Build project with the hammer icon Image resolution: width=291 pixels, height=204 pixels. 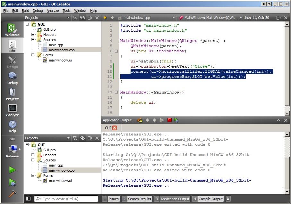(12, 194)
